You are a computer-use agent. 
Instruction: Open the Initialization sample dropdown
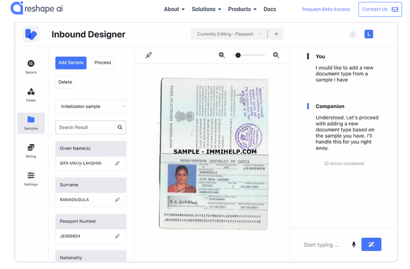(x=91, y=106)
